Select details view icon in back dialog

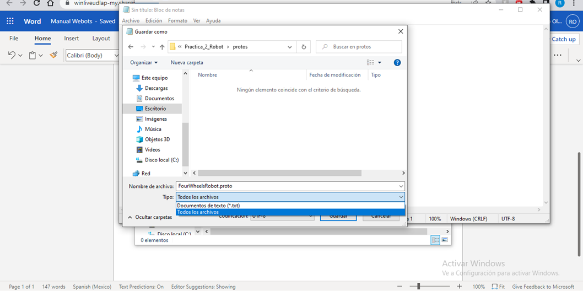point(435,240)
